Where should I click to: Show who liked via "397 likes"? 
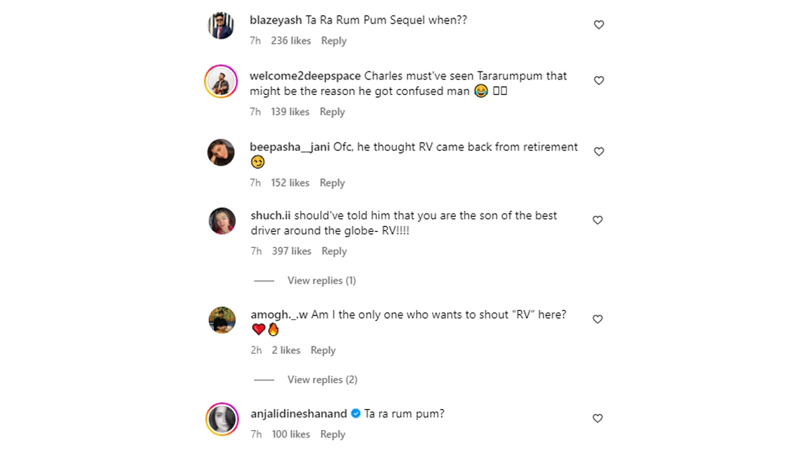[x=291, y=251]
